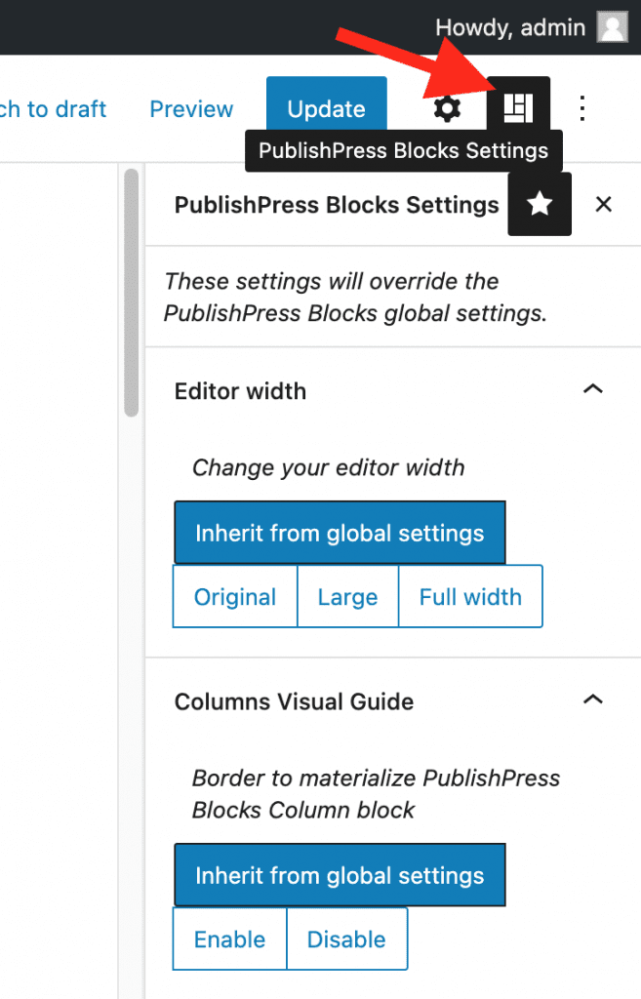Open the editor settings gear icon

[446, 108]
